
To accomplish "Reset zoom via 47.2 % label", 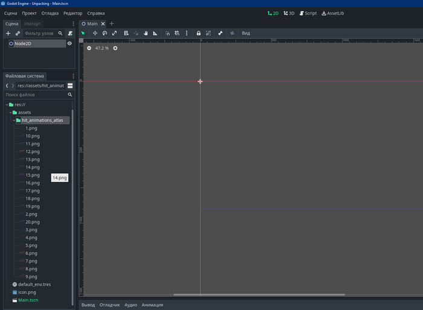I will (x=102, y=48).
